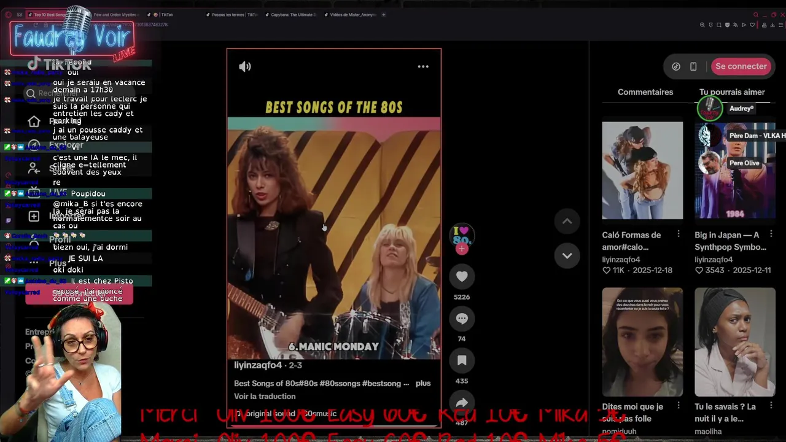Like the video with the heart icon
The image size is (786, 442).
(x=462, y=277)
